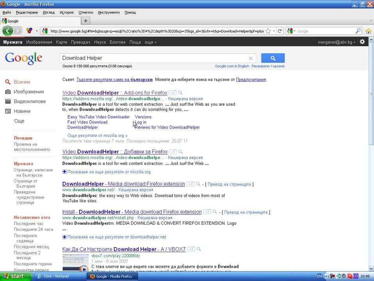Go back with the green arrow button

point(7,31)
